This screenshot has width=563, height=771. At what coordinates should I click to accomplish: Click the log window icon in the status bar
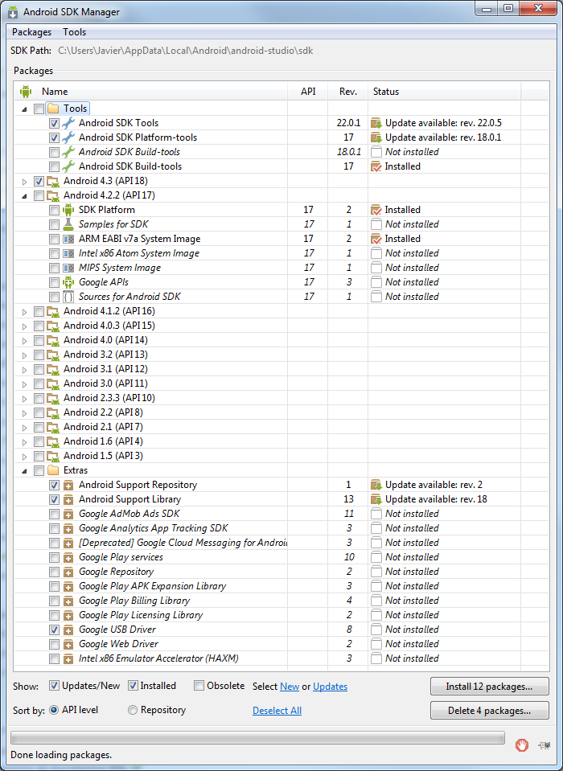pyautogui.click(x=544, y=745)
